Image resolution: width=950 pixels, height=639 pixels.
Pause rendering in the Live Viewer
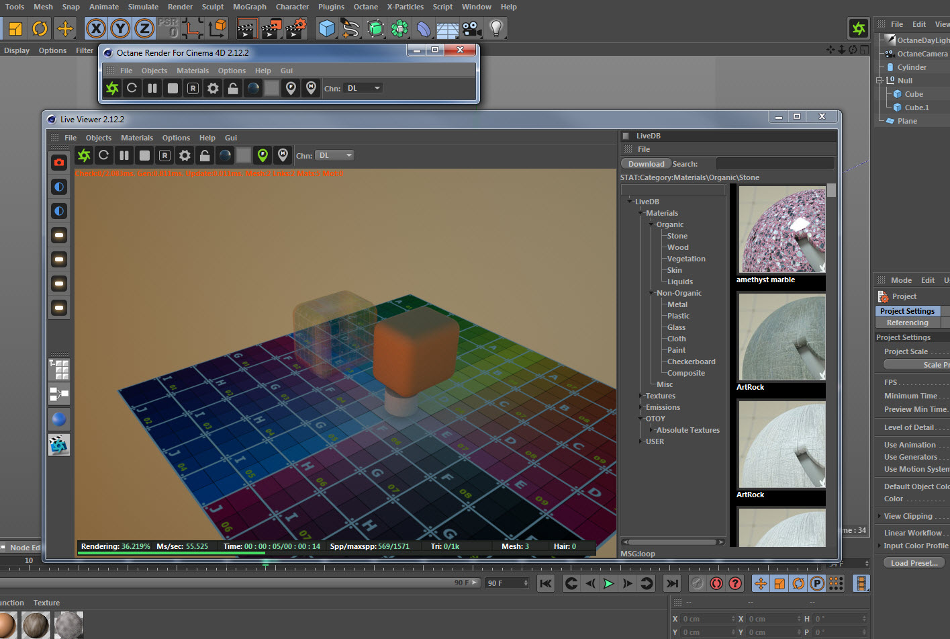coord(124,155)
